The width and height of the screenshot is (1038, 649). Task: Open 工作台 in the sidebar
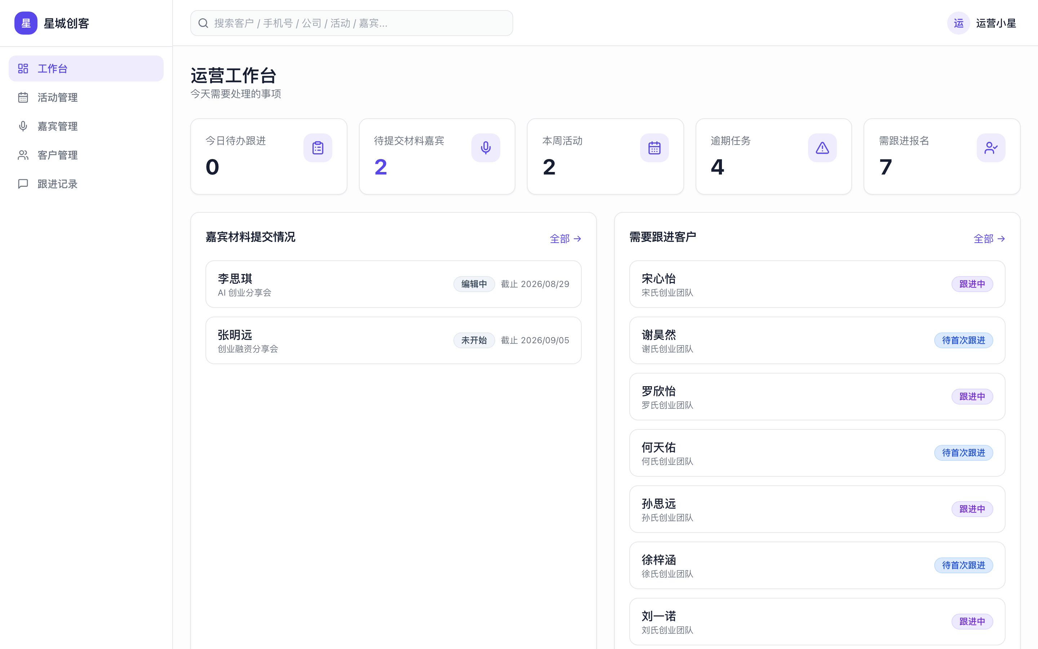(x=86, y=69)
